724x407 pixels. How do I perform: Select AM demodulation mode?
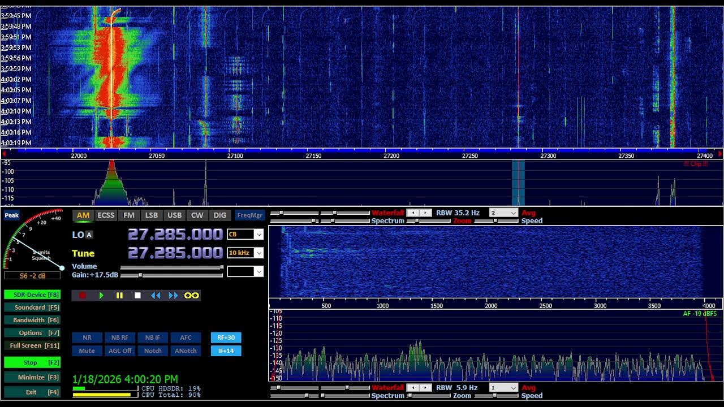(83, 215)
